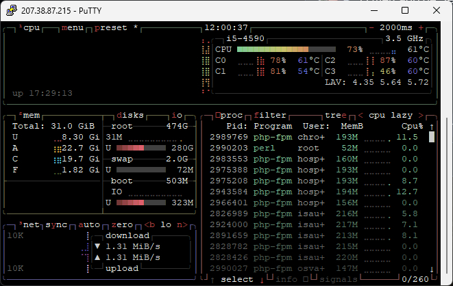Reset network counters with zero

(123, 224)
